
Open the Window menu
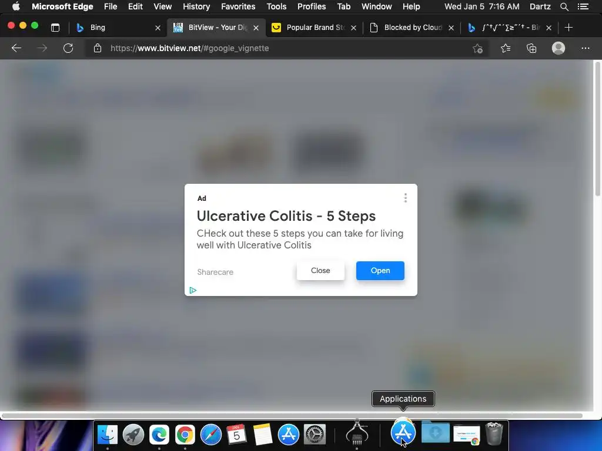point(377,6)
